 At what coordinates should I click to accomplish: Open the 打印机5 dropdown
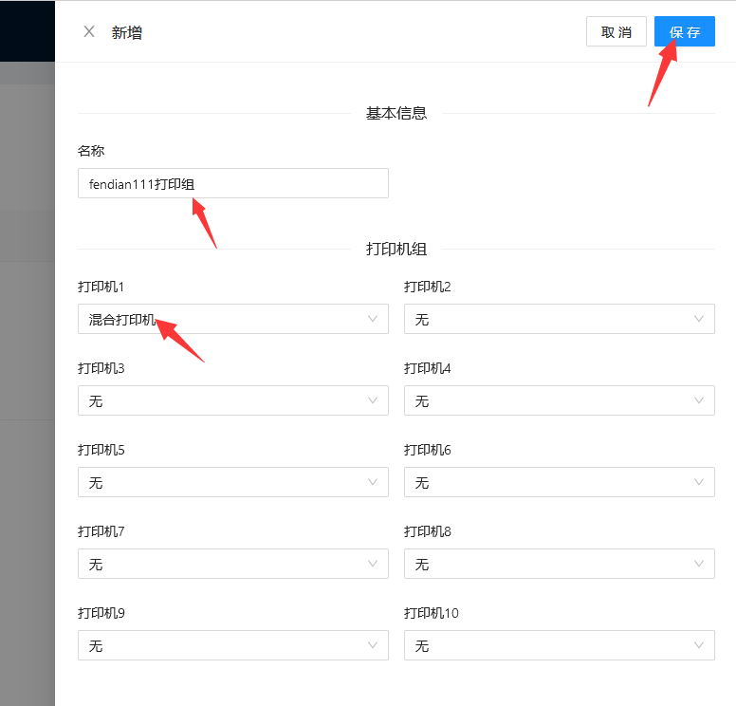tap(232, 482)
